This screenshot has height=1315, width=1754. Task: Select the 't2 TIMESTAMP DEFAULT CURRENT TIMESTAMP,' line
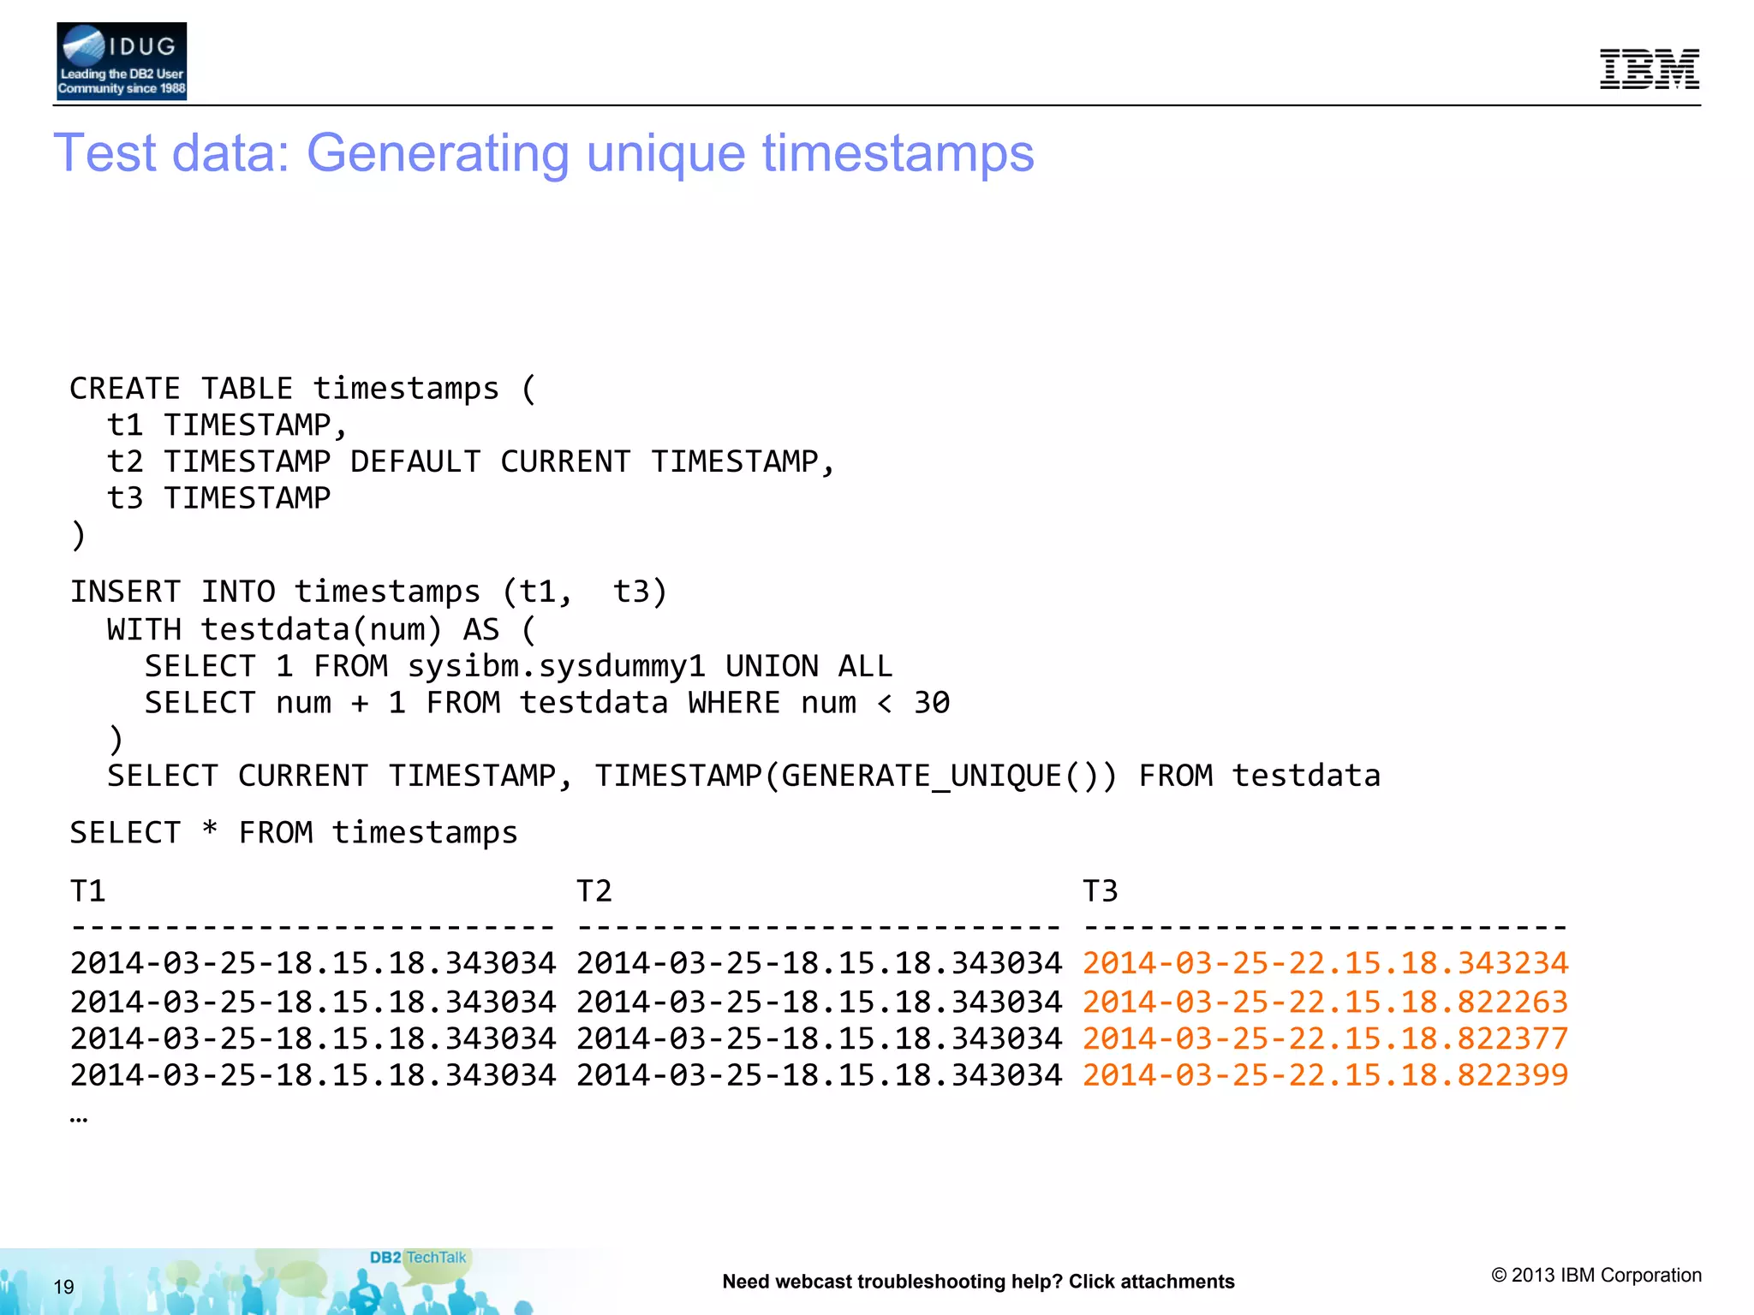coord(471,462)
